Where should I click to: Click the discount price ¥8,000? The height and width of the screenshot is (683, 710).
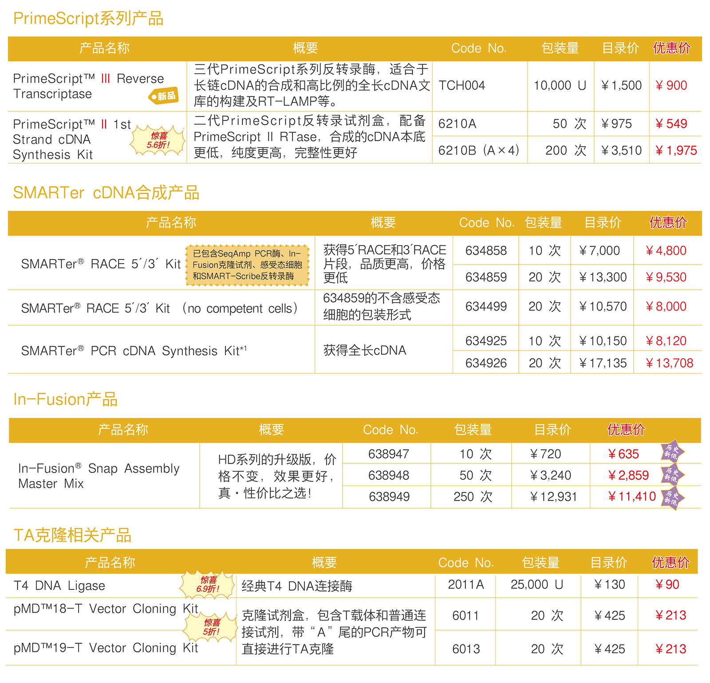point(666,306)
